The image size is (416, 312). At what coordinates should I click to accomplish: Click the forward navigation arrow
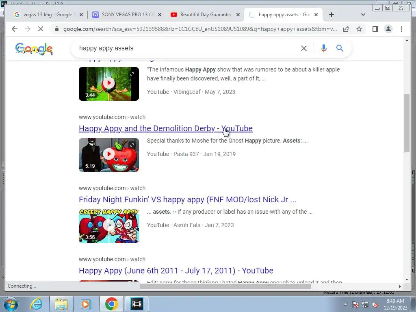[28, 29]
